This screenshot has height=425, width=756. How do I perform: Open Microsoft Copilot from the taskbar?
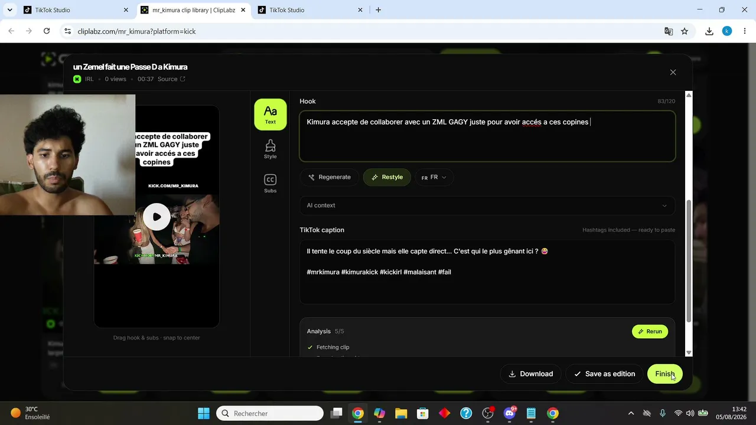click(379, 413)
